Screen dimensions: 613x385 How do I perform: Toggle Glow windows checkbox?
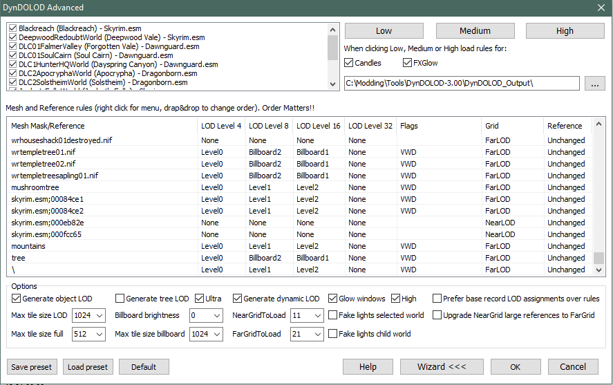pos(332,299)
